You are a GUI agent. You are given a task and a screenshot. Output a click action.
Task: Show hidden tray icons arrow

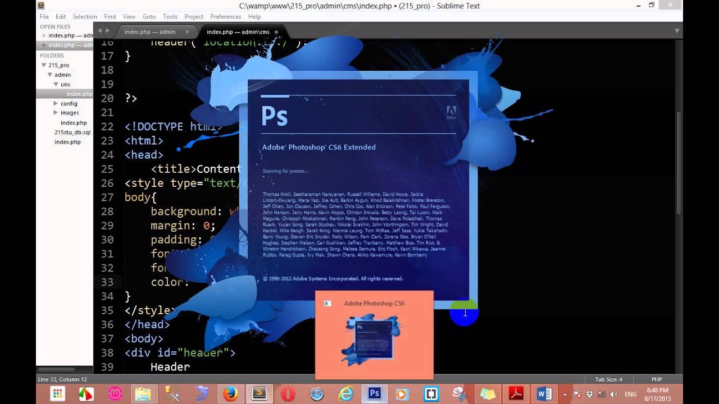point(565,394)
